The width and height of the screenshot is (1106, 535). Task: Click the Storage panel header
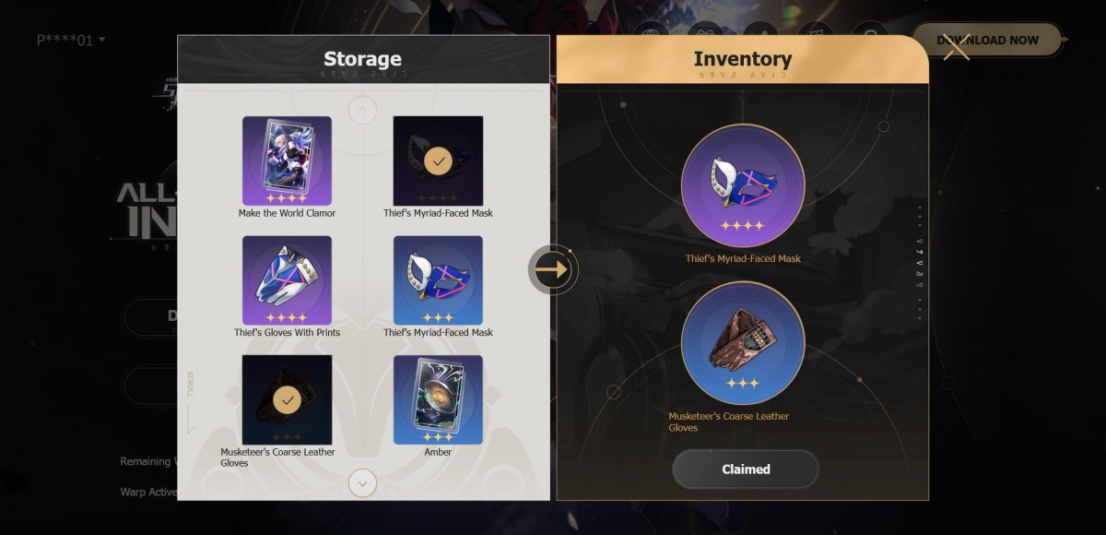click(x=363, y=60)
